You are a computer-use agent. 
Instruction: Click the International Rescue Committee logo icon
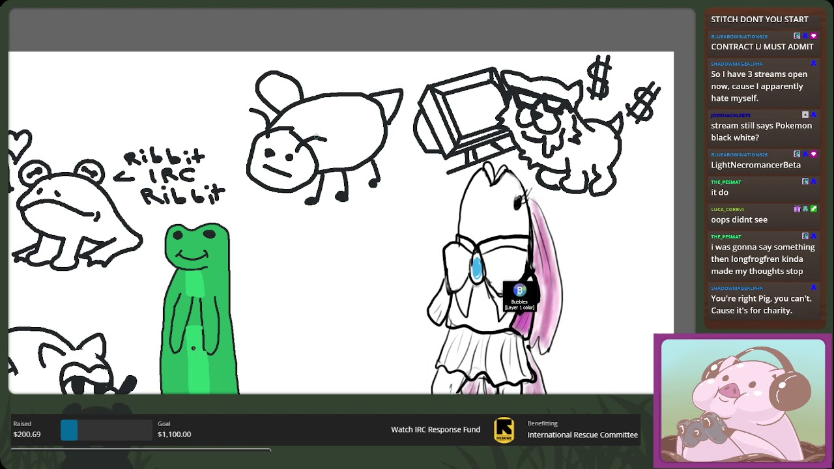tap(504, 430)
